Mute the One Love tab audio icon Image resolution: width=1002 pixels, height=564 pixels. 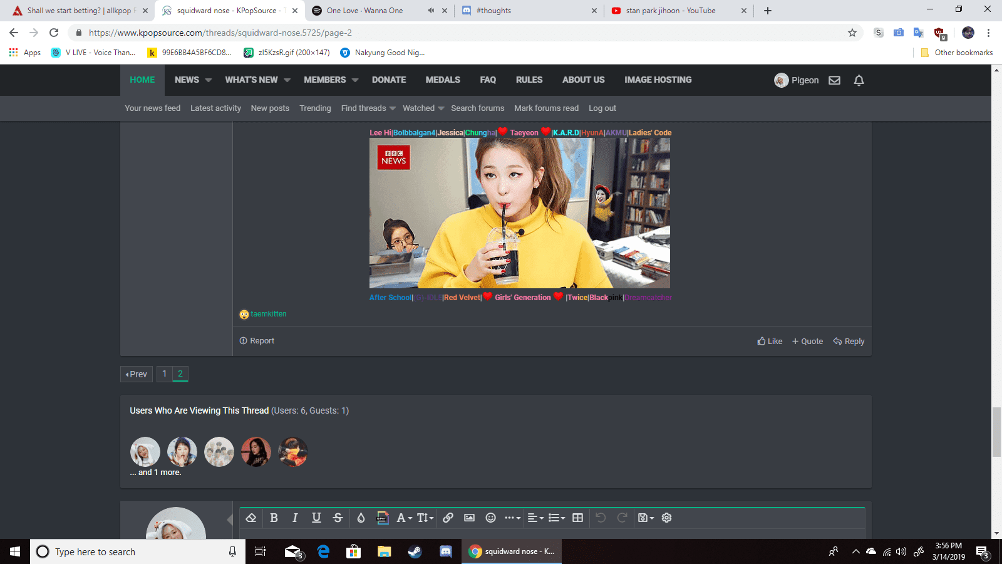point(431,11)
